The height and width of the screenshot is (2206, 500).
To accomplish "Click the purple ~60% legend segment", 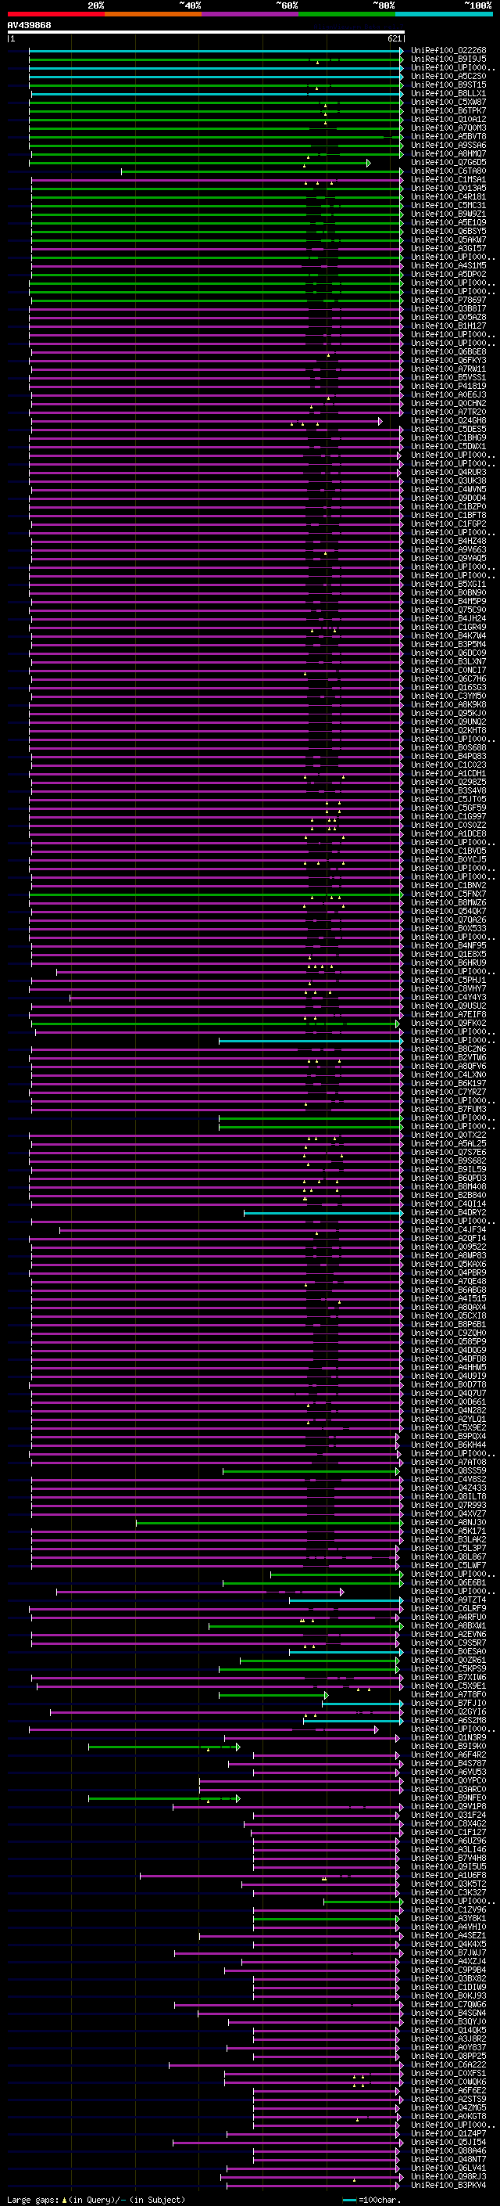I will [251, 14].
